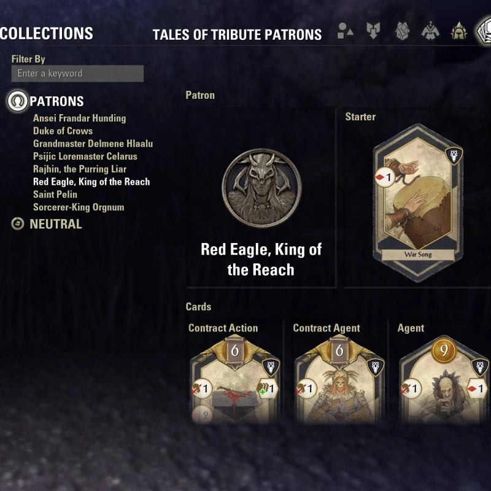
Task: Inspect the Contract Action card costing 6
Action: pyautogui.click(x=234, y=379)
